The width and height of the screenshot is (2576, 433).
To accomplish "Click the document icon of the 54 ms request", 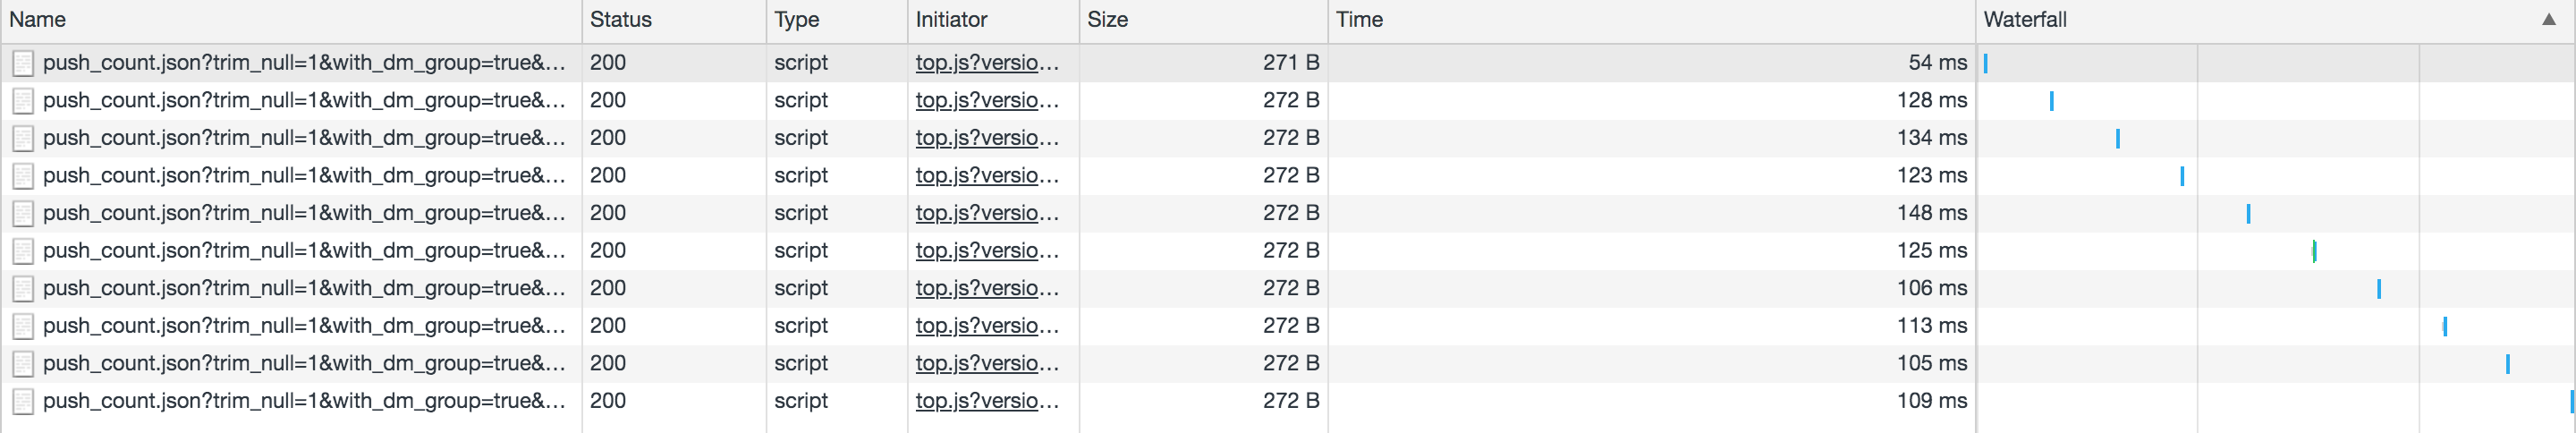I will [x=23, y=63].
